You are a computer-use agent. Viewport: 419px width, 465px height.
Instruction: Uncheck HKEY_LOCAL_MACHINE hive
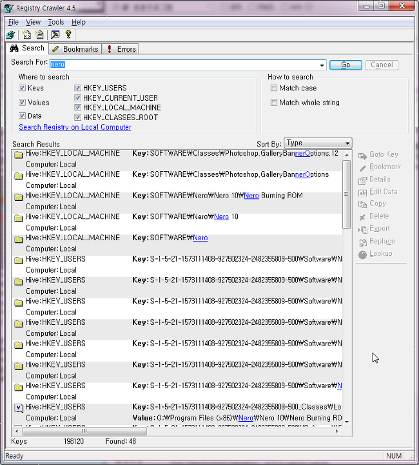point(77,107)
